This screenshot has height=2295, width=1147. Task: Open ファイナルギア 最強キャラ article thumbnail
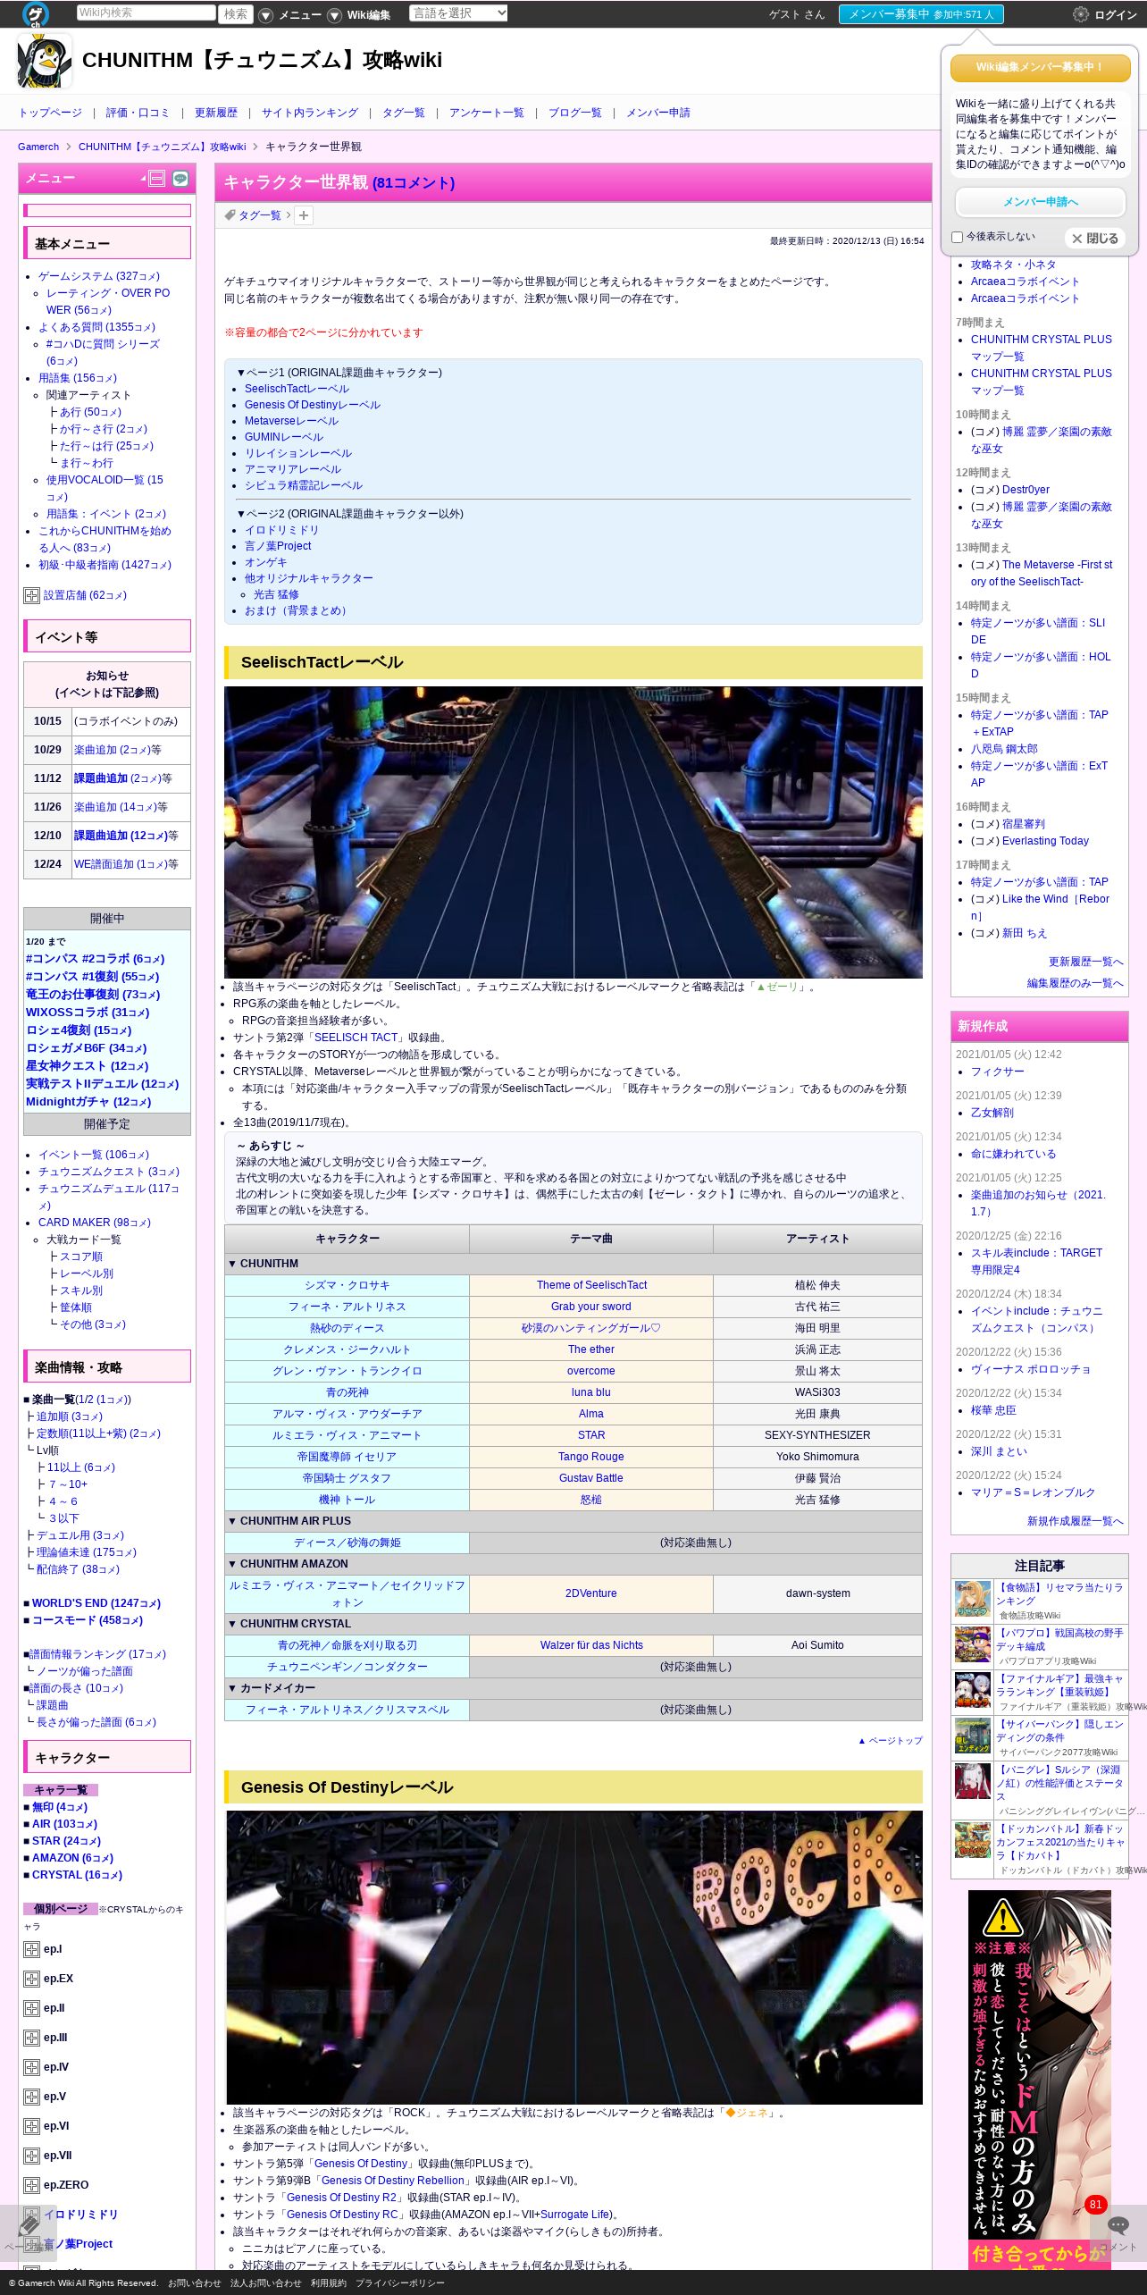click(973, 1691)
